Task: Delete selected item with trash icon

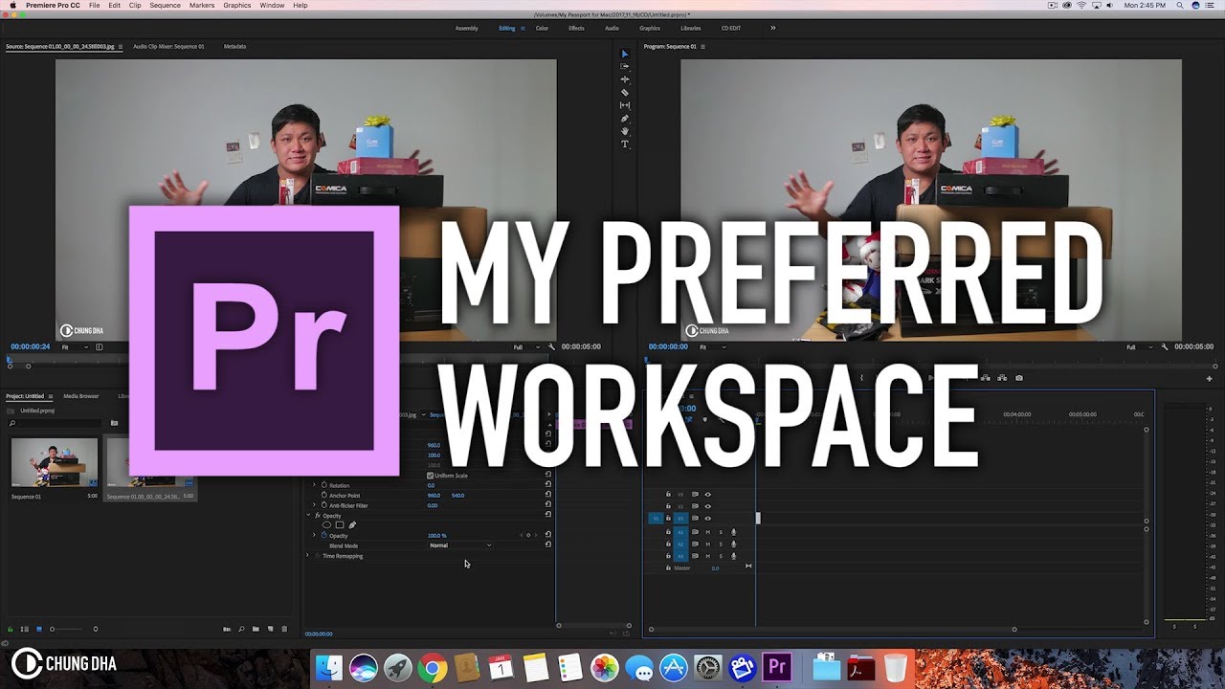Action: [284, 629]
